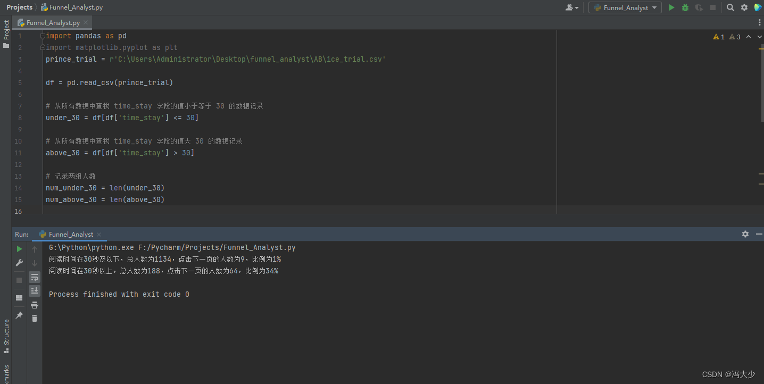This screenshot has height=384, width=764.
Task: Toggle soft-wrap in the console output
Action: pos(35,277)
